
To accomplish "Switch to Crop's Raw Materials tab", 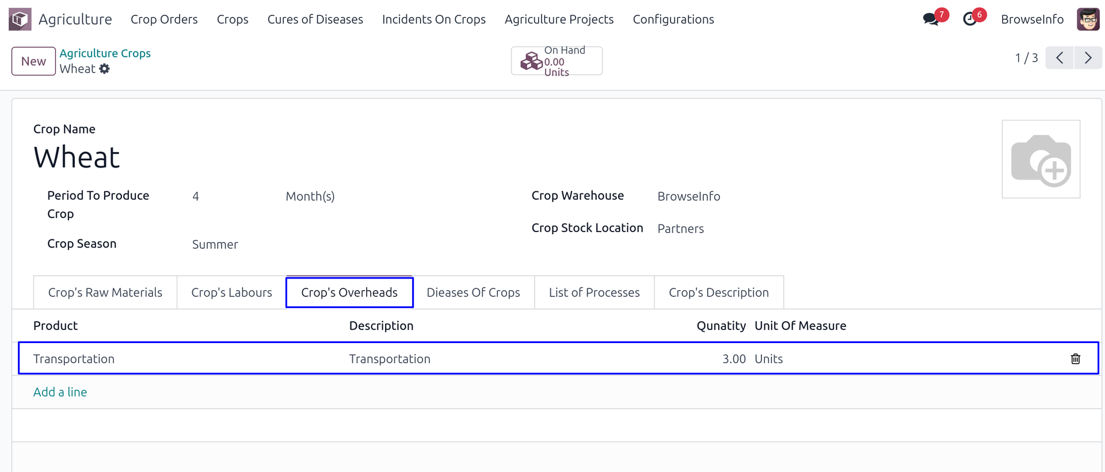I will (x=105, y=292).
